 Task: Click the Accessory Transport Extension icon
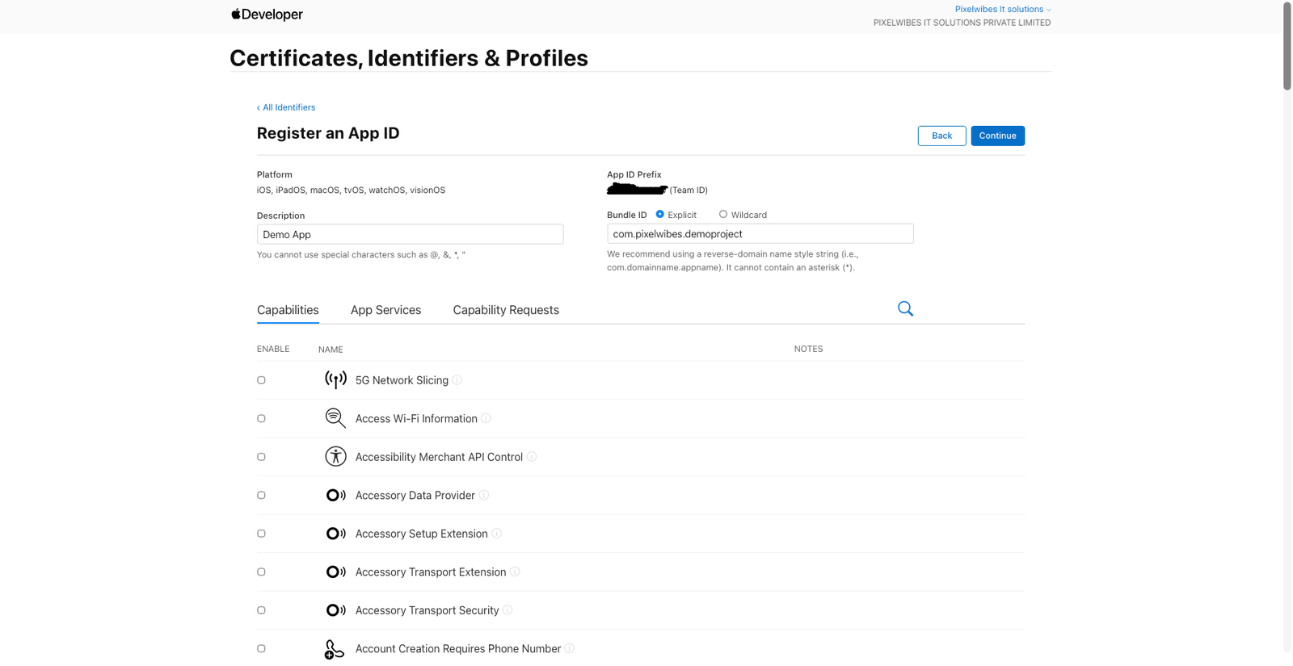tap(335, 572)
